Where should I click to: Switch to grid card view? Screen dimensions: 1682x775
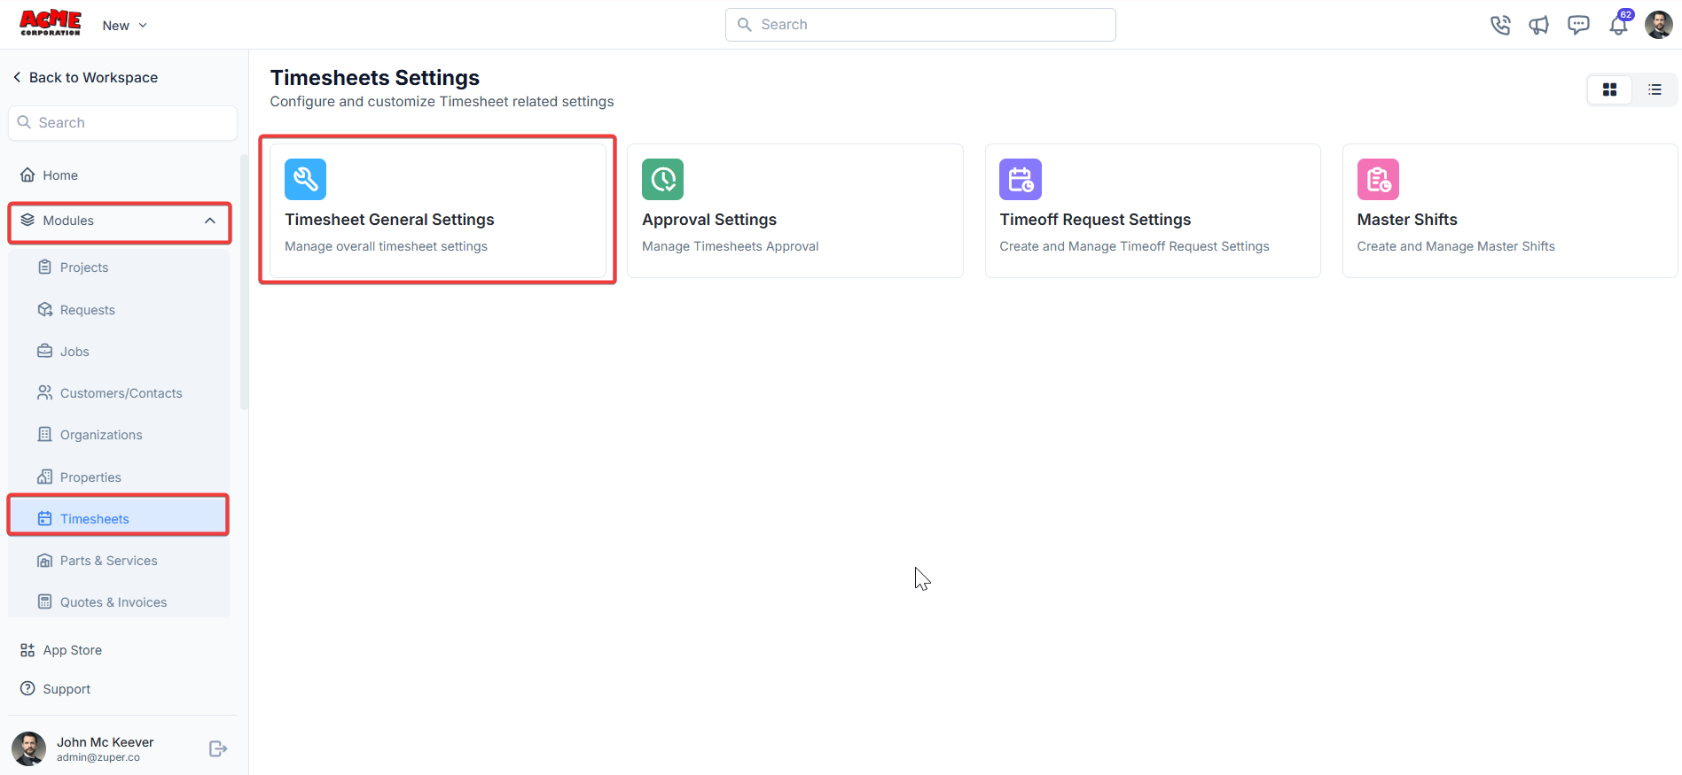(x=1609, y=89)
